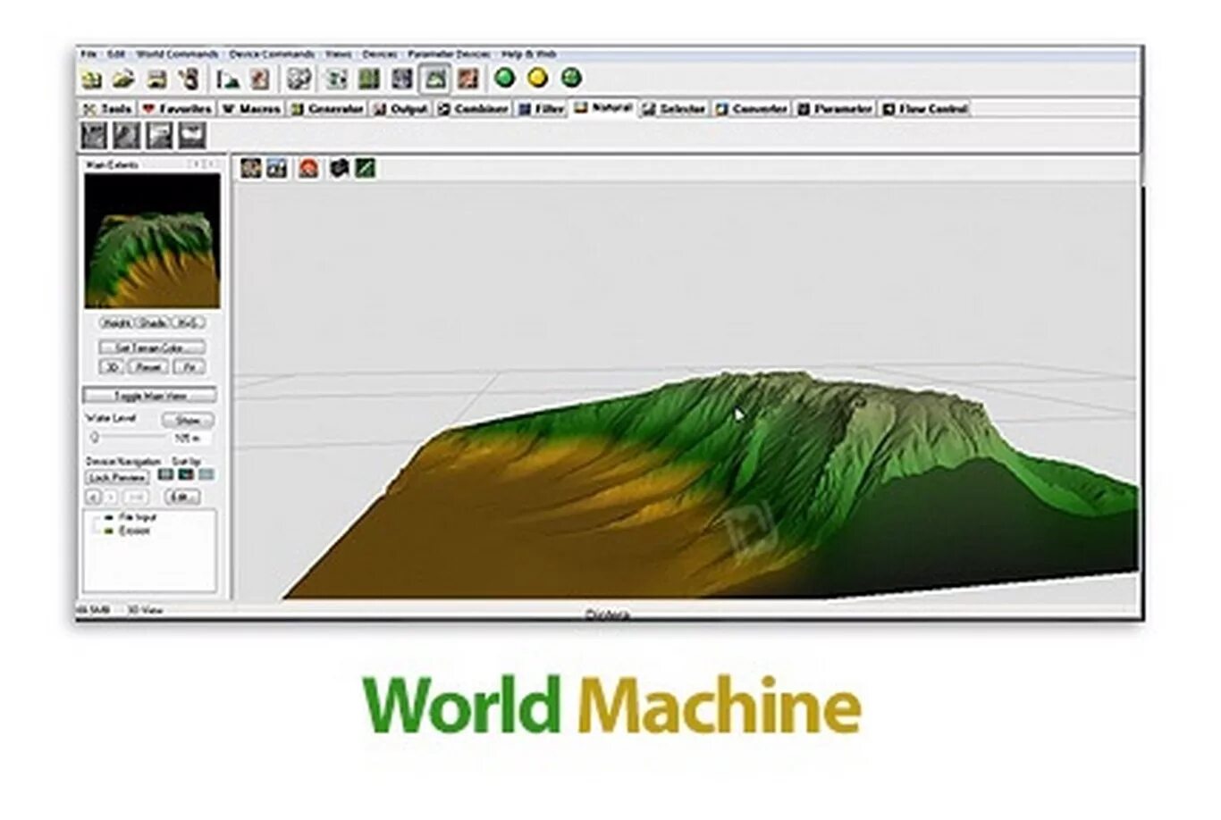Select the first Natural device icon
Image resolution: width=1221 pixels, height=820 pixels.
[x=94, y=136]
